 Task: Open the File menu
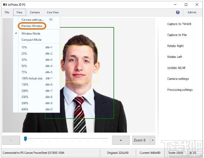point(7,12)
